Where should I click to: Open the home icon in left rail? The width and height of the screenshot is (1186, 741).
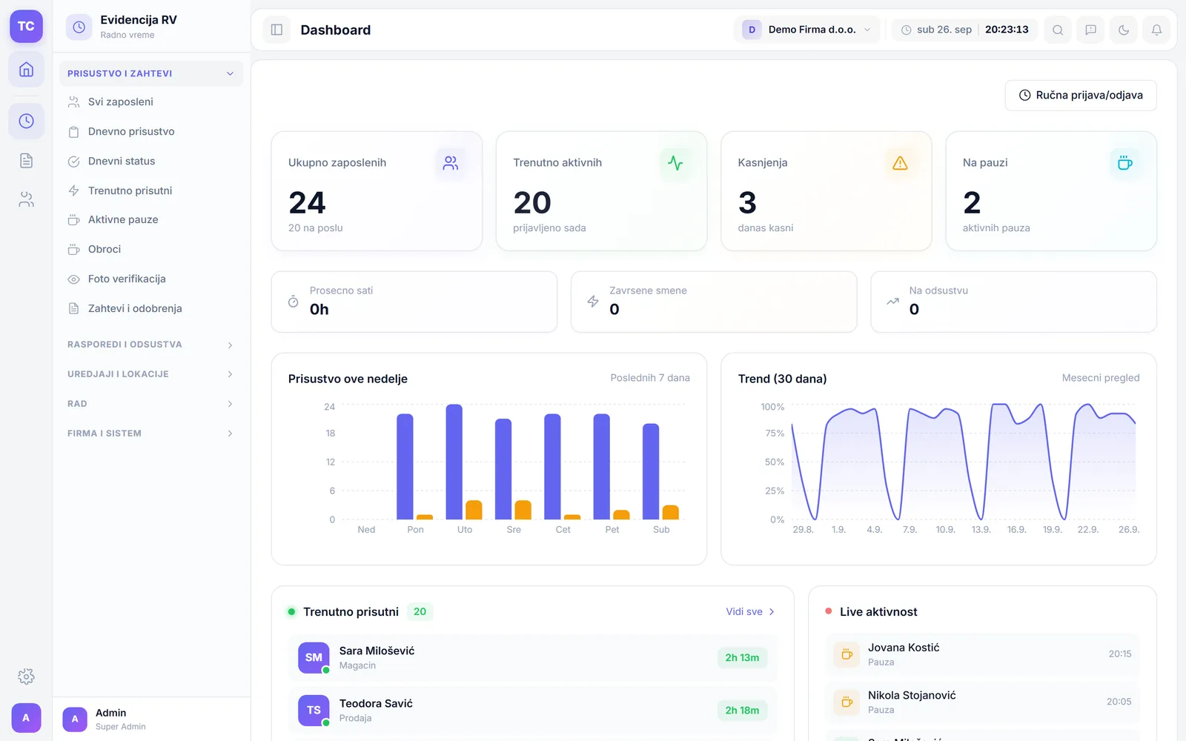(x=26, y=70)
